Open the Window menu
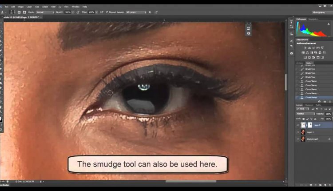The width and height of the screenshot is (333, 191). tap(75, 7)
